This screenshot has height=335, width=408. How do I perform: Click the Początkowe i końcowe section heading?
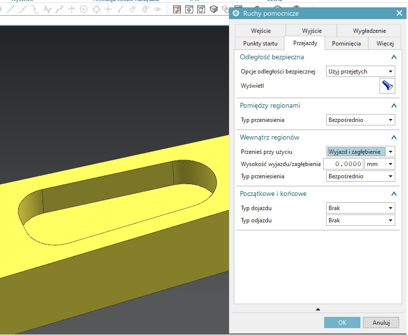tap(273, 193)
